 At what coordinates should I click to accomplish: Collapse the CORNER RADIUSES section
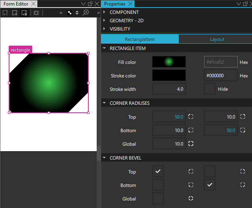105,103
